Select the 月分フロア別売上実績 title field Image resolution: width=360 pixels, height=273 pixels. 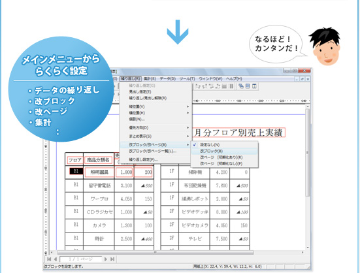(x=238, y=133)
